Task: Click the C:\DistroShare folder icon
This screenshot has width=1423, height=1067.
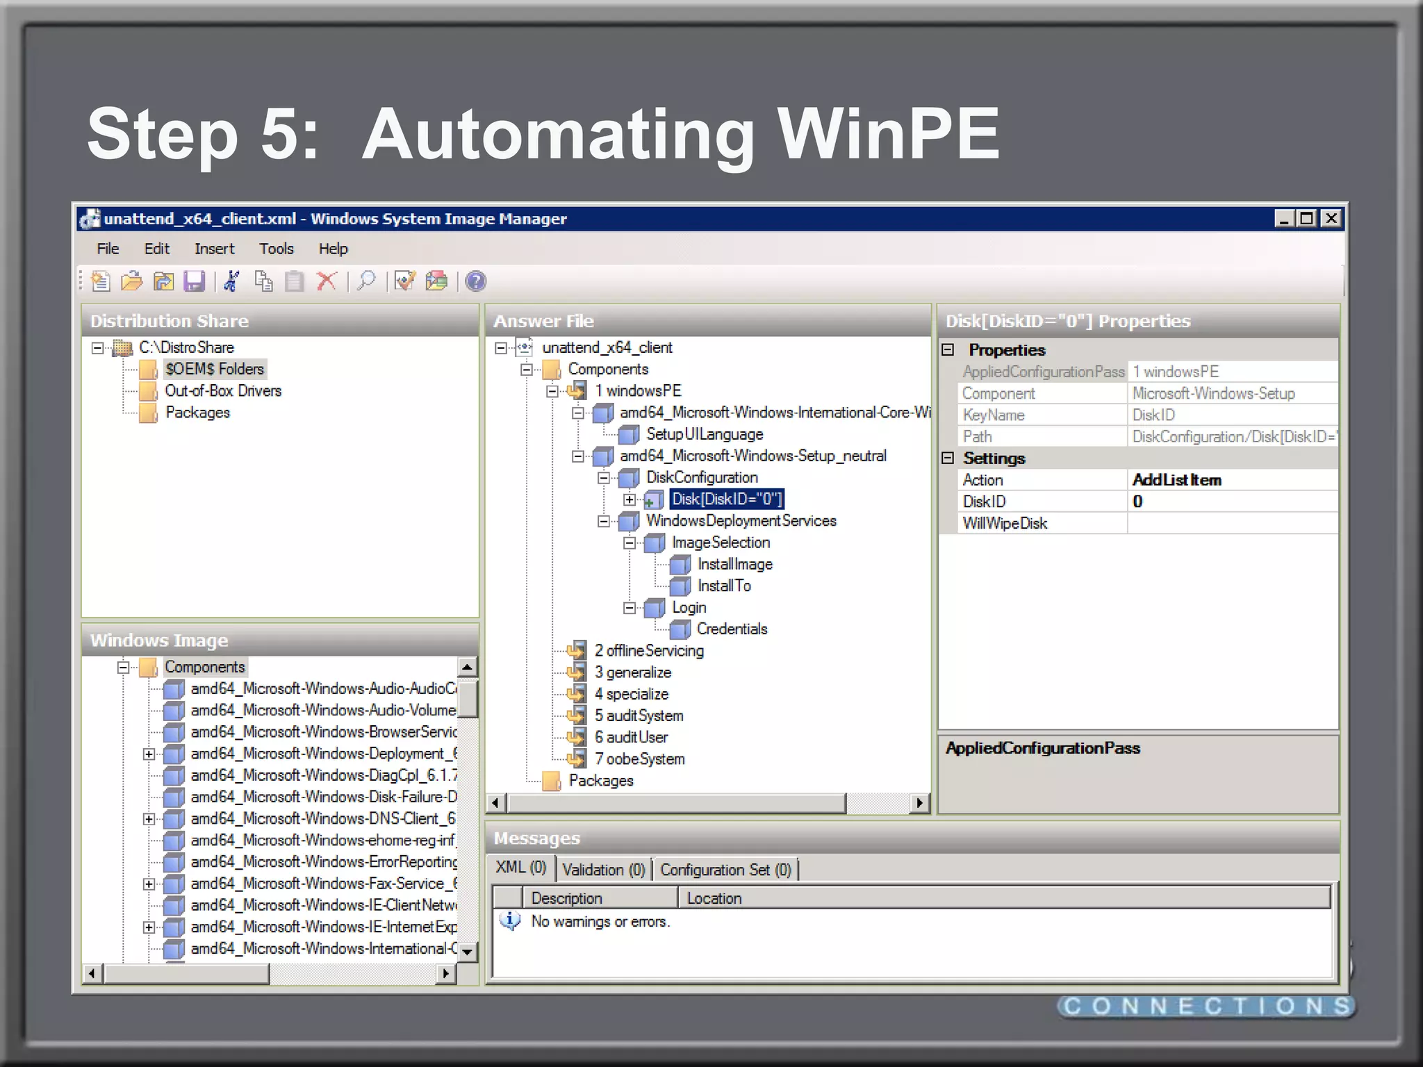Action: click(122, 347)
